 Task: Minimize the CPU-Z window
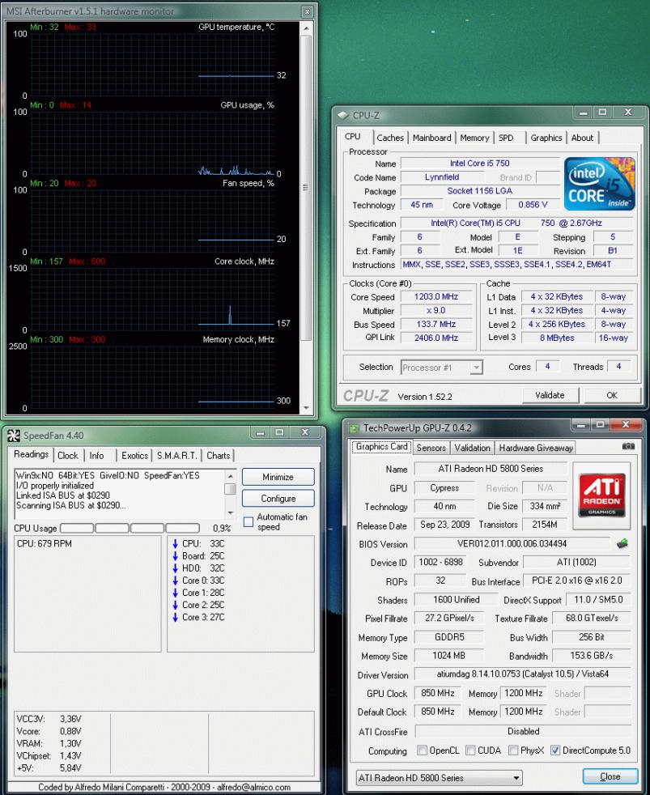(583, 112)
